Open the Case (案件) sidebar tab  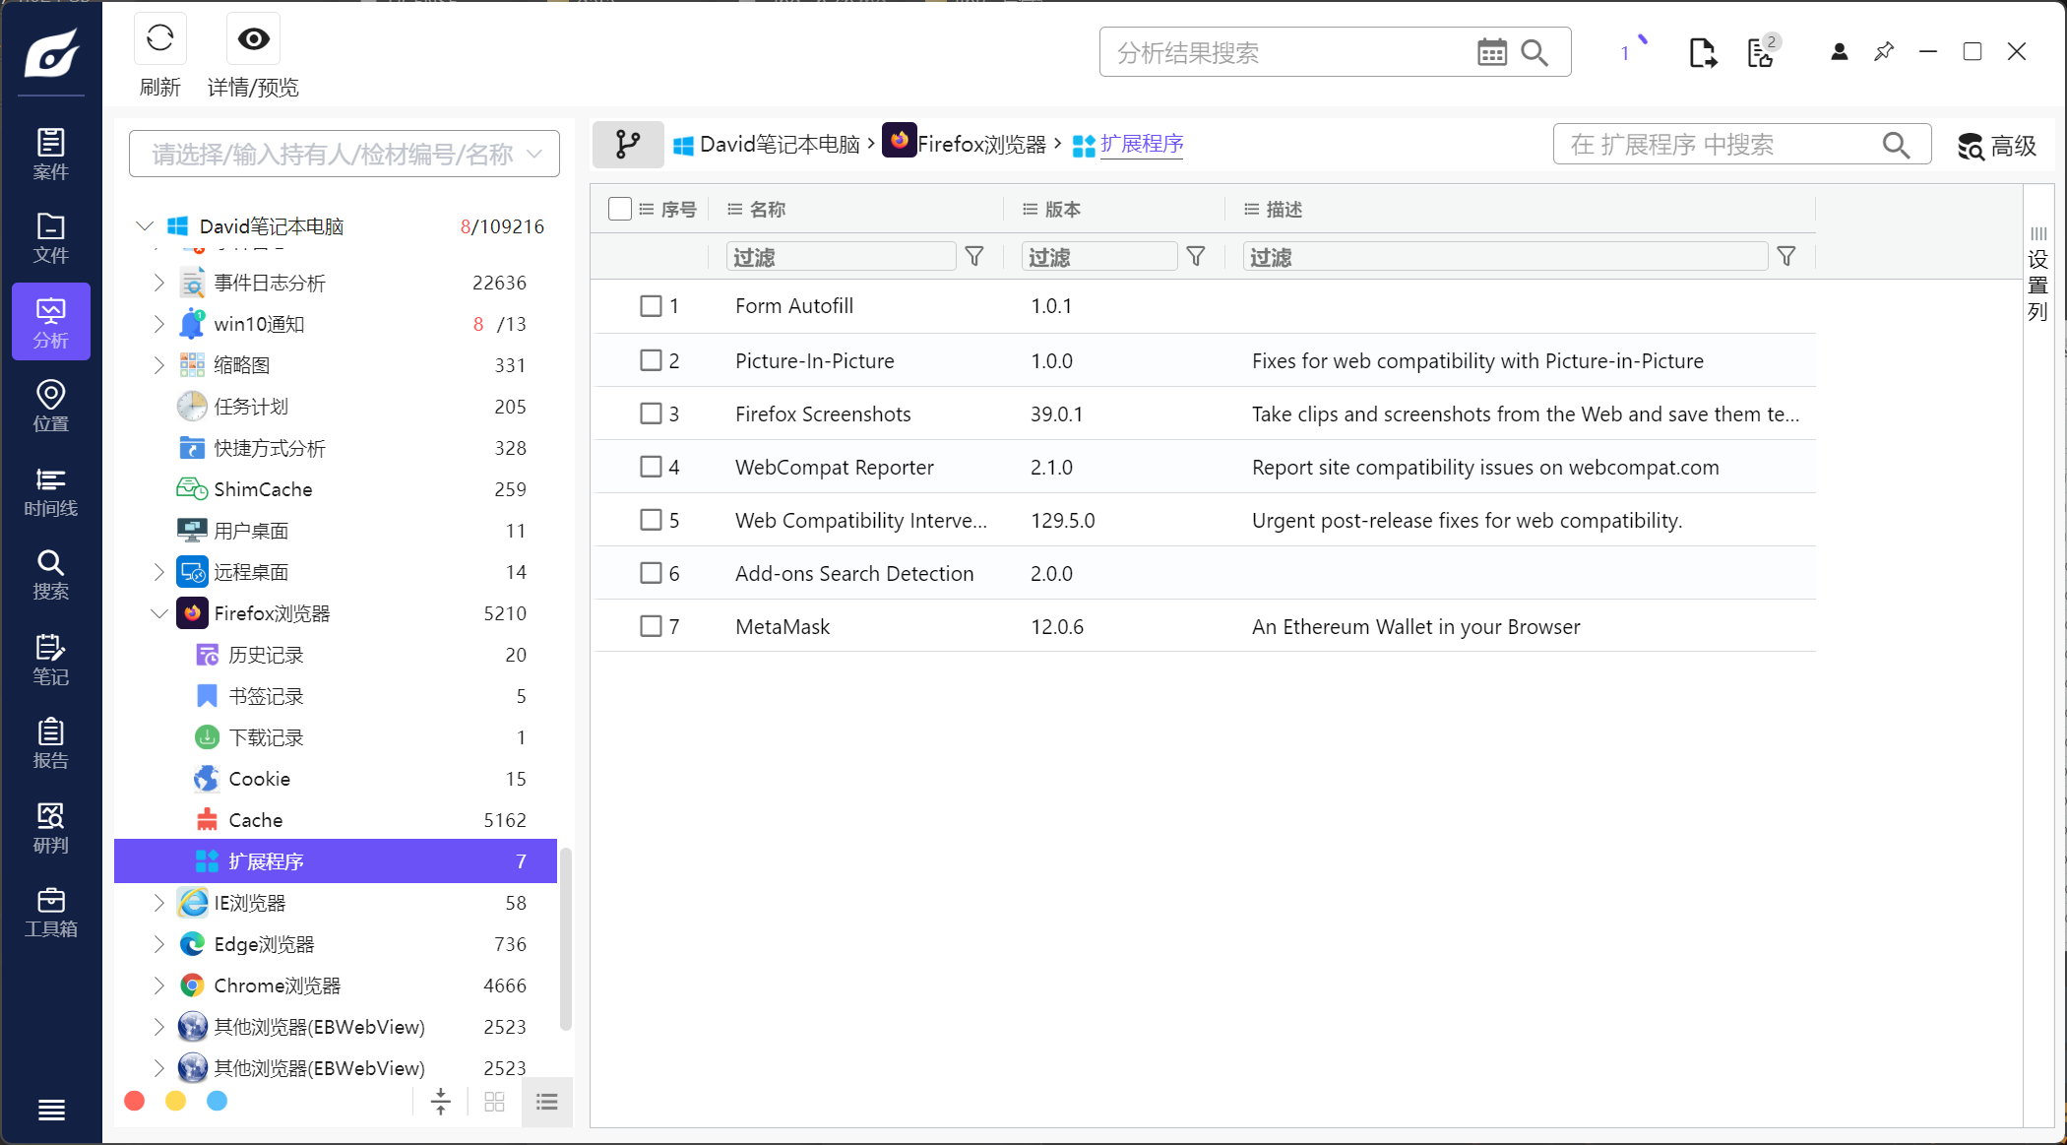pos(50,155)
